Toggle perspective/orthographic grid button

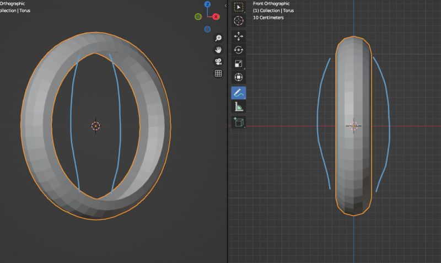click(218, 73)
